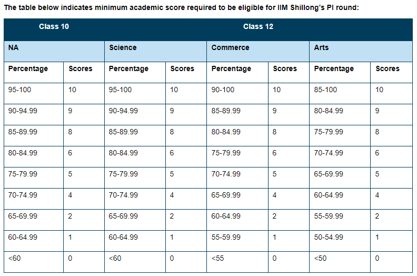Click the 75-79.99 cell under Commerce

coord(226,153)
